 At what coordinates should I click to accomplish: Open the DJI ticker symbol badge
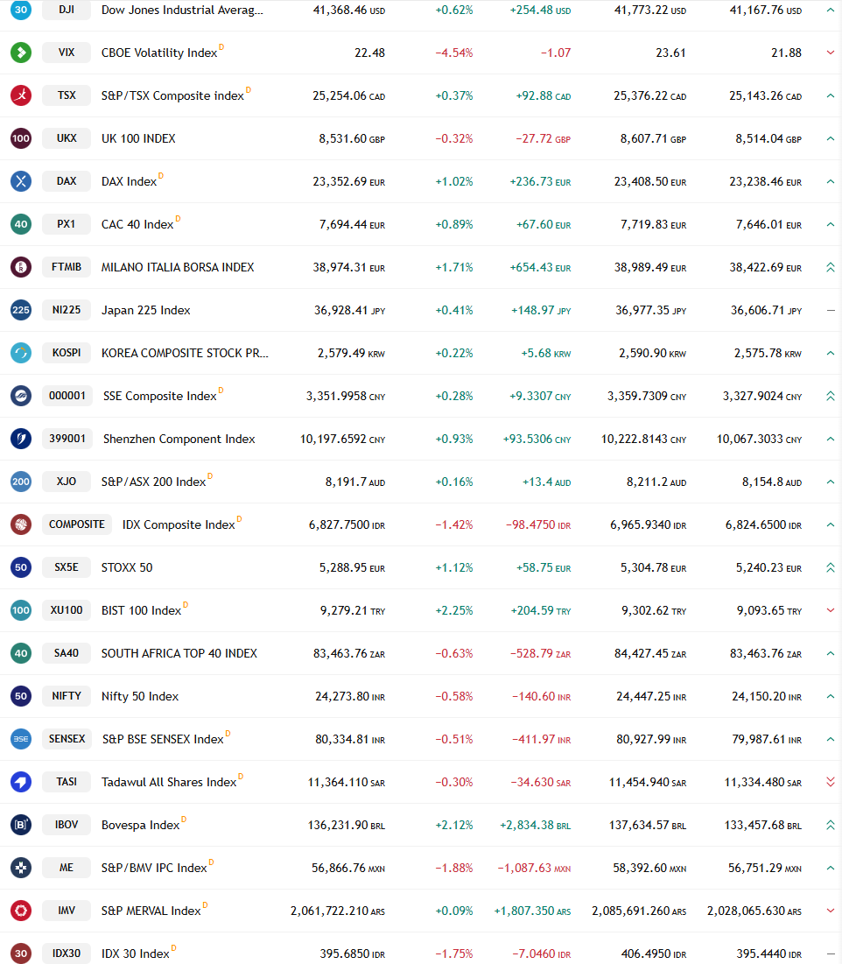[67, 10]
